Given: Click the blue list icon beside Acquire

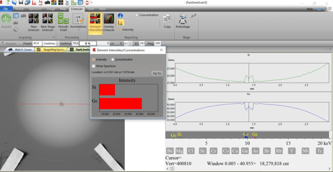Looking at the screenshot, I should [x=16, y=16].
